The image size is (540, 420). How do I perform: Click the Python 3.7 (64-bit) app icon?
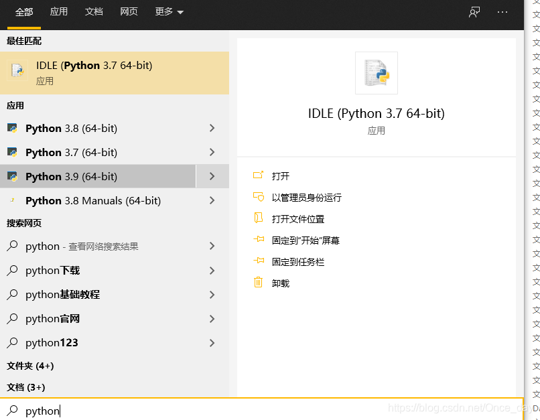[13, 152]
